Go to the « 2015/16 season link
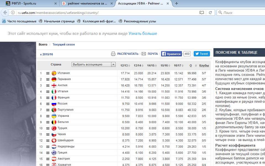The height and width of the screenshot is (166, 265). coord(46,54)
